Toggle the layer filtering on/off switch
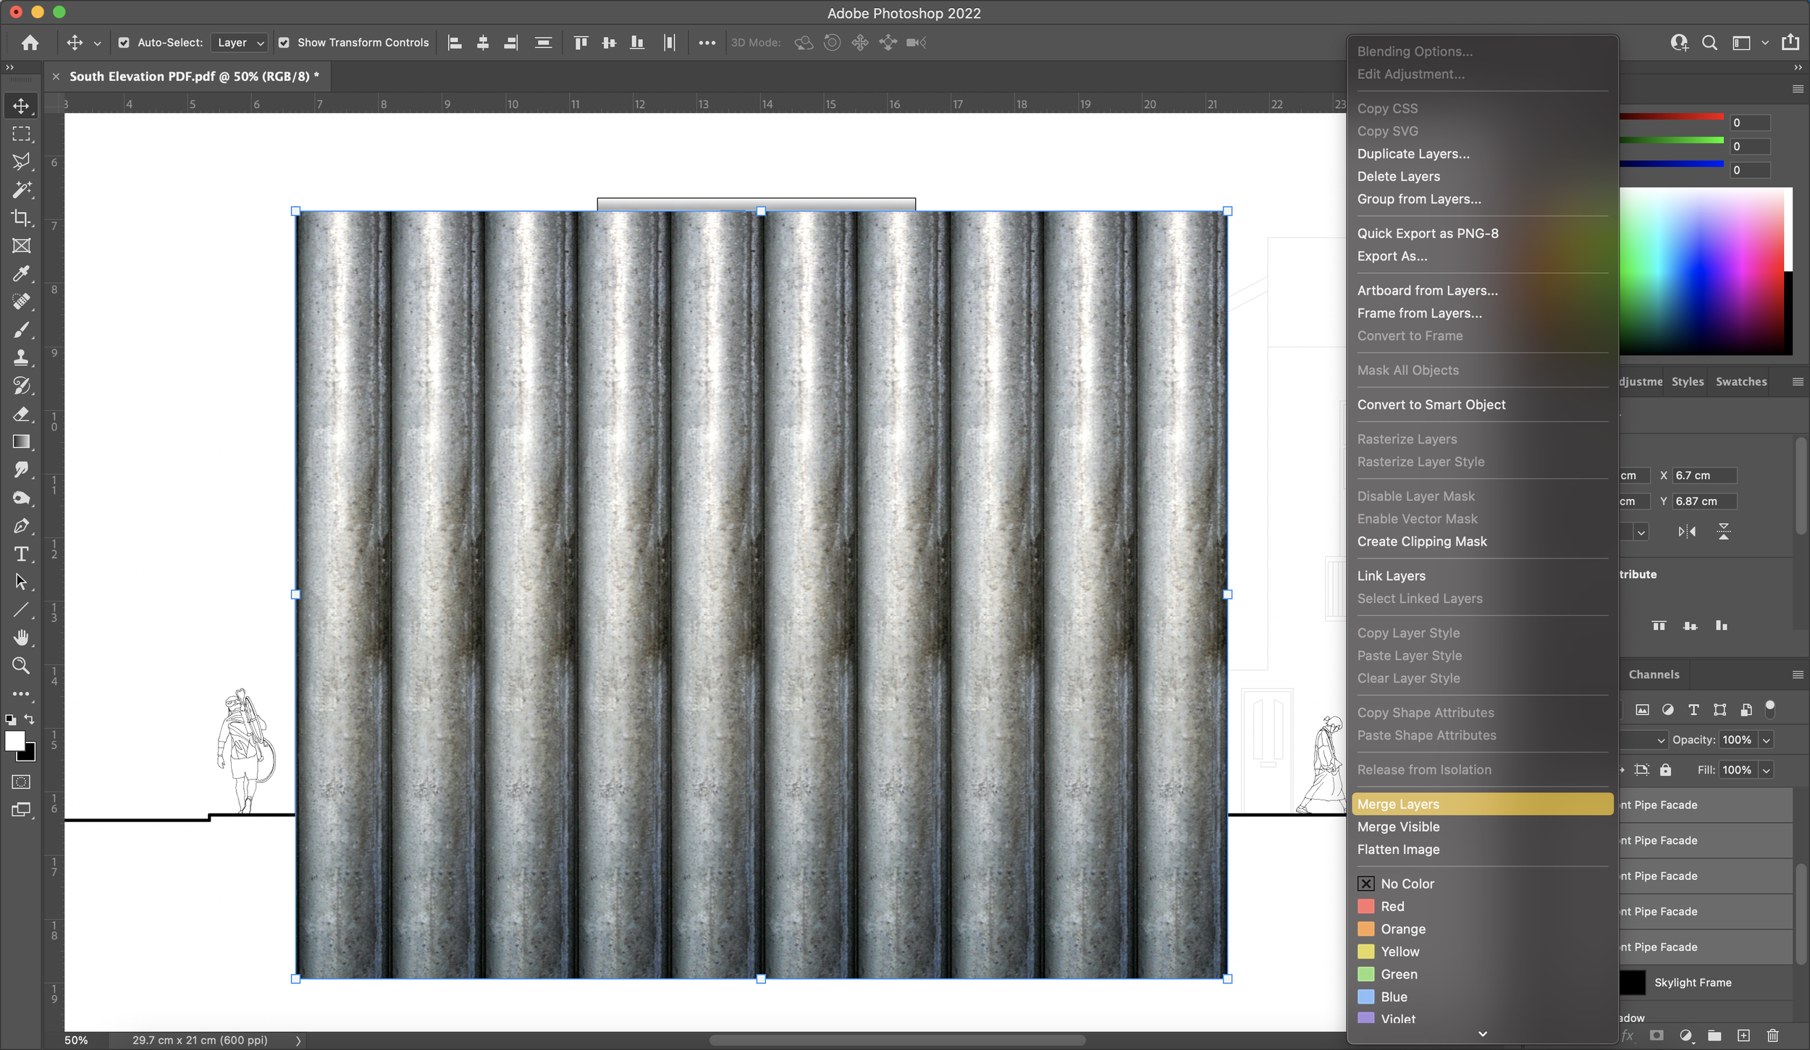Viewport: 1810px width, 1050px height. 1769,709
